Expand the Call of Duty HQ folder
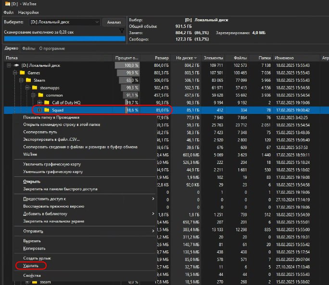The width and height of the screenshot is (329, 285). tap(39, 102)
